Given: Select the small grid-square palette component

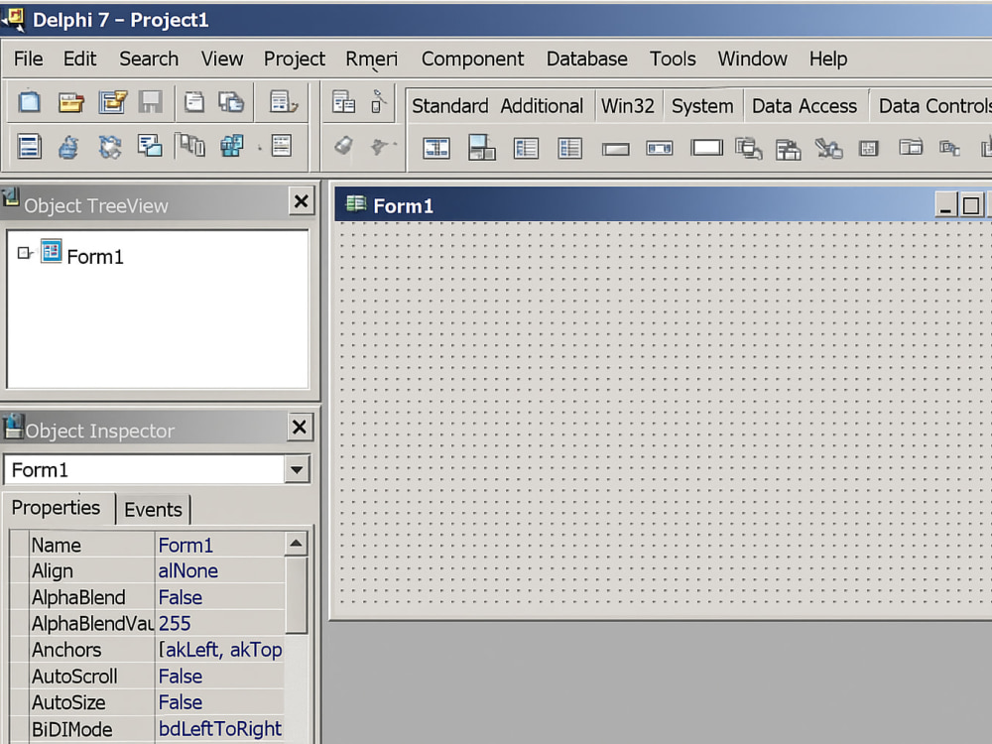Looking at the screenshot, I should (x=869, y=149).
